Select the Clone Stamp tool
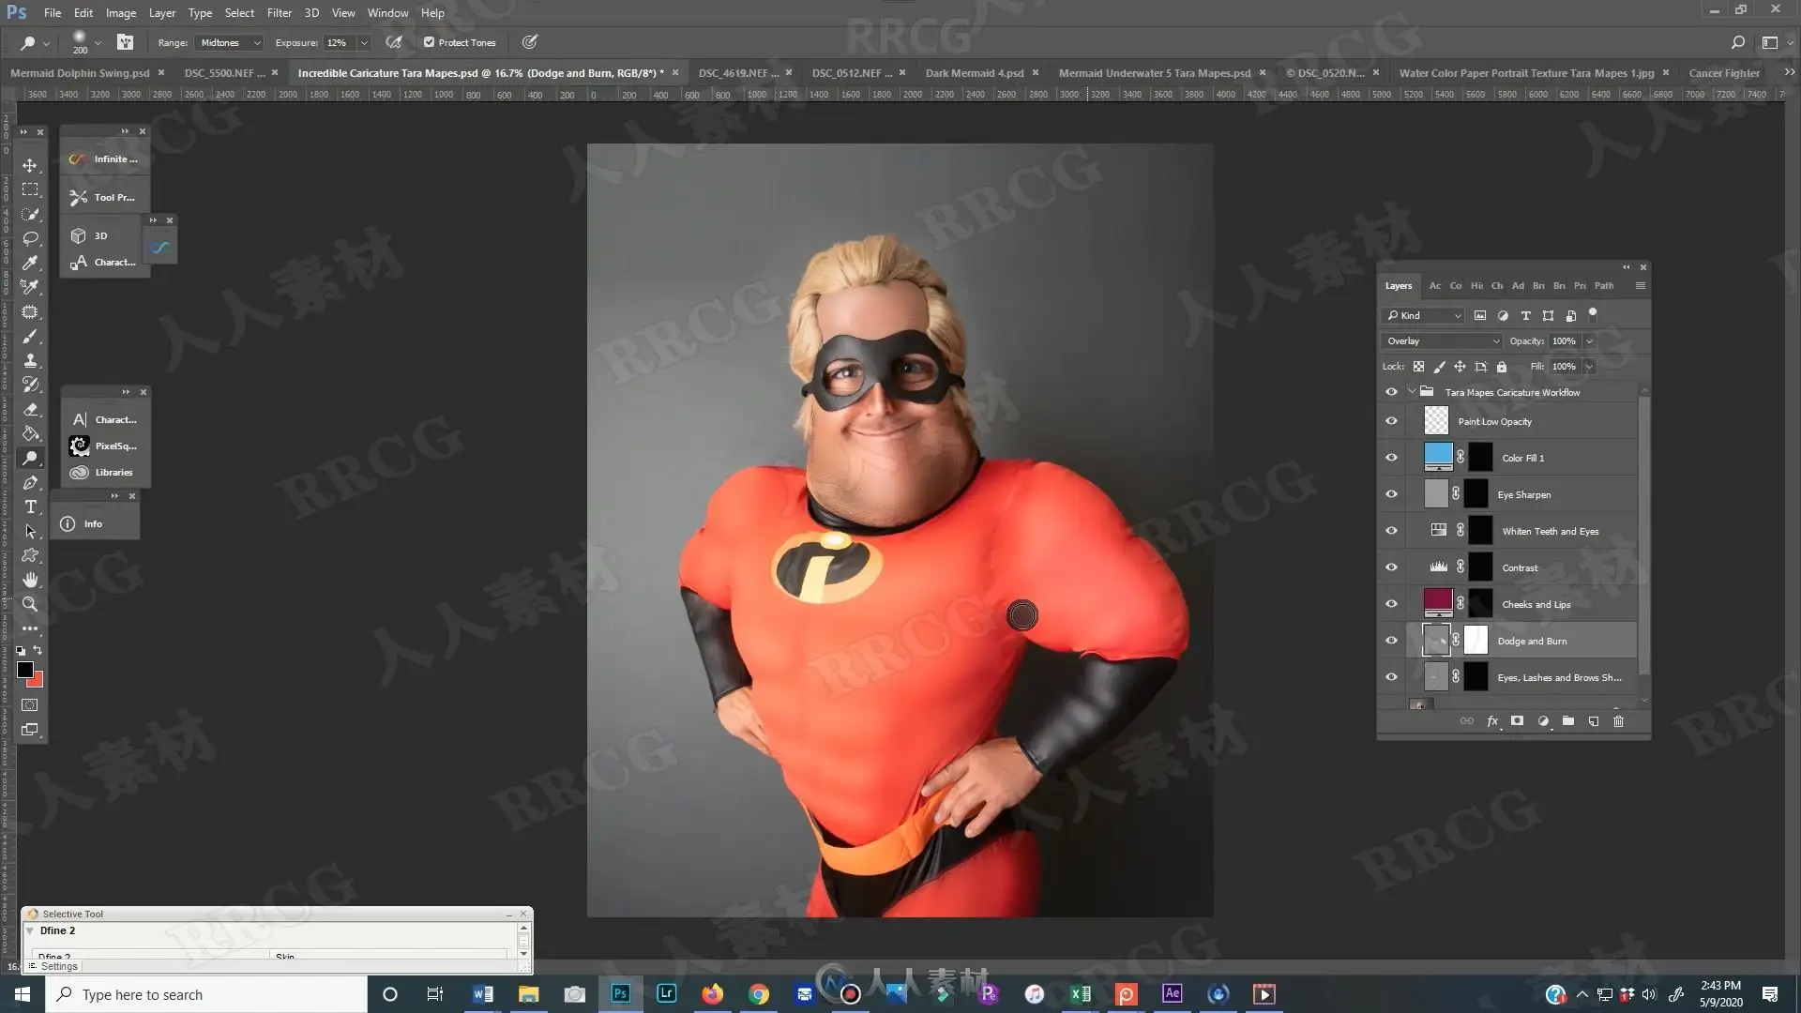The image size is (1801, 1013). [30, 360]
